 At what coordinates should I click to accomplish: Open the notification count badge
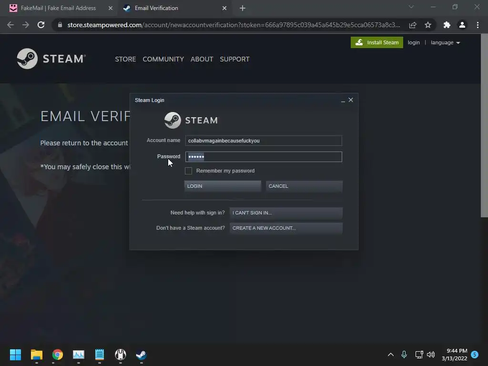(475, 355)
